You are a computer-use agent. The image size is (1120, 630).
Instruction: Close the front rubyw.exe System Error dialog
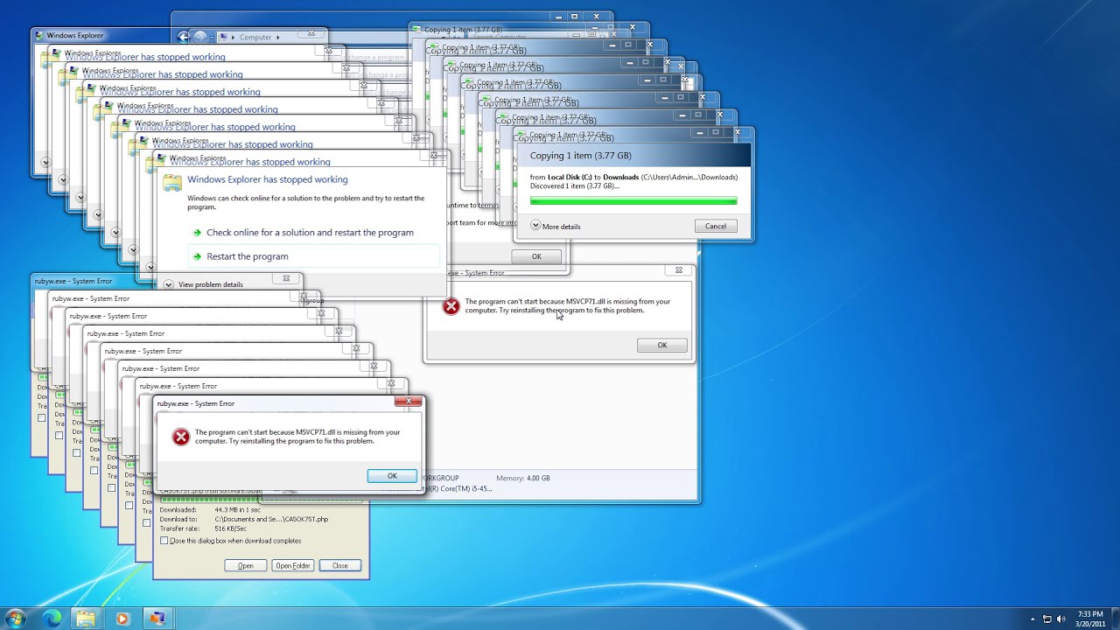[x=408, y=402]
